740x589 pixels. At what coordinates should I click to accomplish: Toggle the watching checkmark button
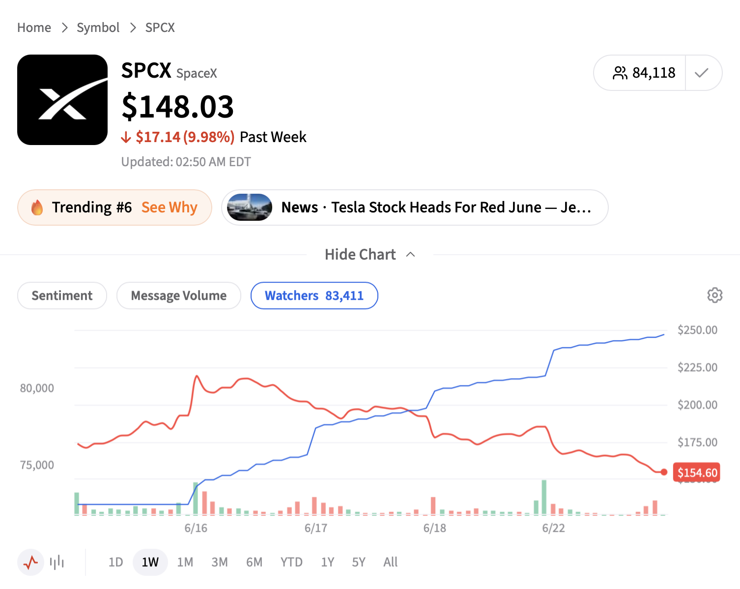point(702,73)
